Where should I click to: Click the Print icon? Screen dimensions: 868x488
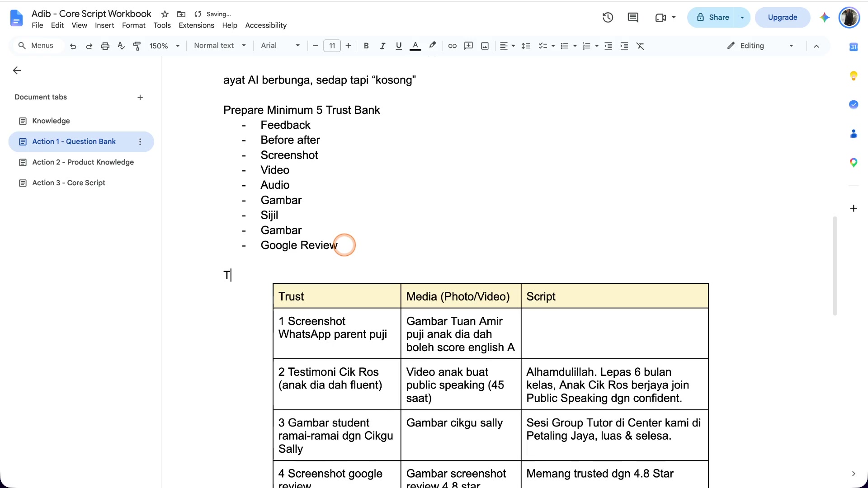click(105, 46)
